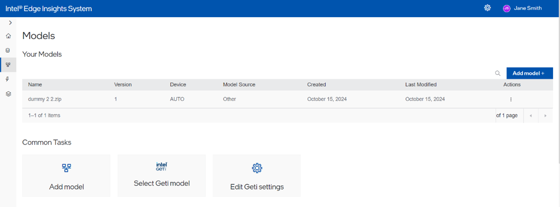Open the database icon in sidebar
Screen dimensions: 560x207
(8, 50)
